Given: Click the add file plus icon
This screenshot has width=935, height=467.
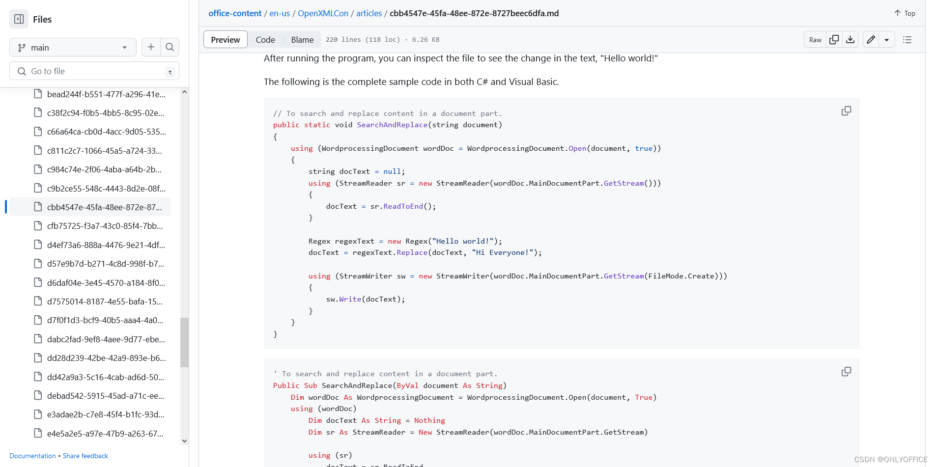Looking at the screenshot, I should point(151,47).
